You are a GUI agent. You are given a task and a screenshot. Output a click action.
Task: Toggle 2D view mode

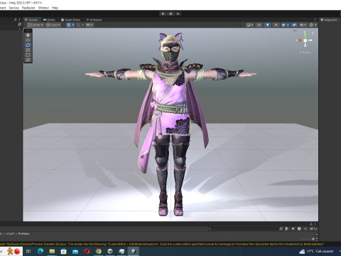[x=259, y=25]
